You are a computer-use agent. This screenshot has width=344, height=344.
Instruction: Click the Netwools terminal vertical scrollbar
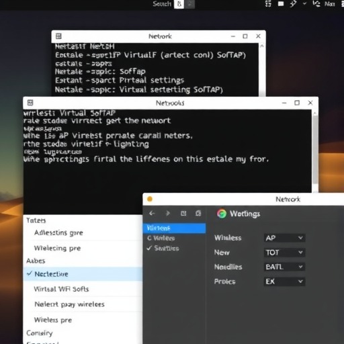tap(315, 150)
